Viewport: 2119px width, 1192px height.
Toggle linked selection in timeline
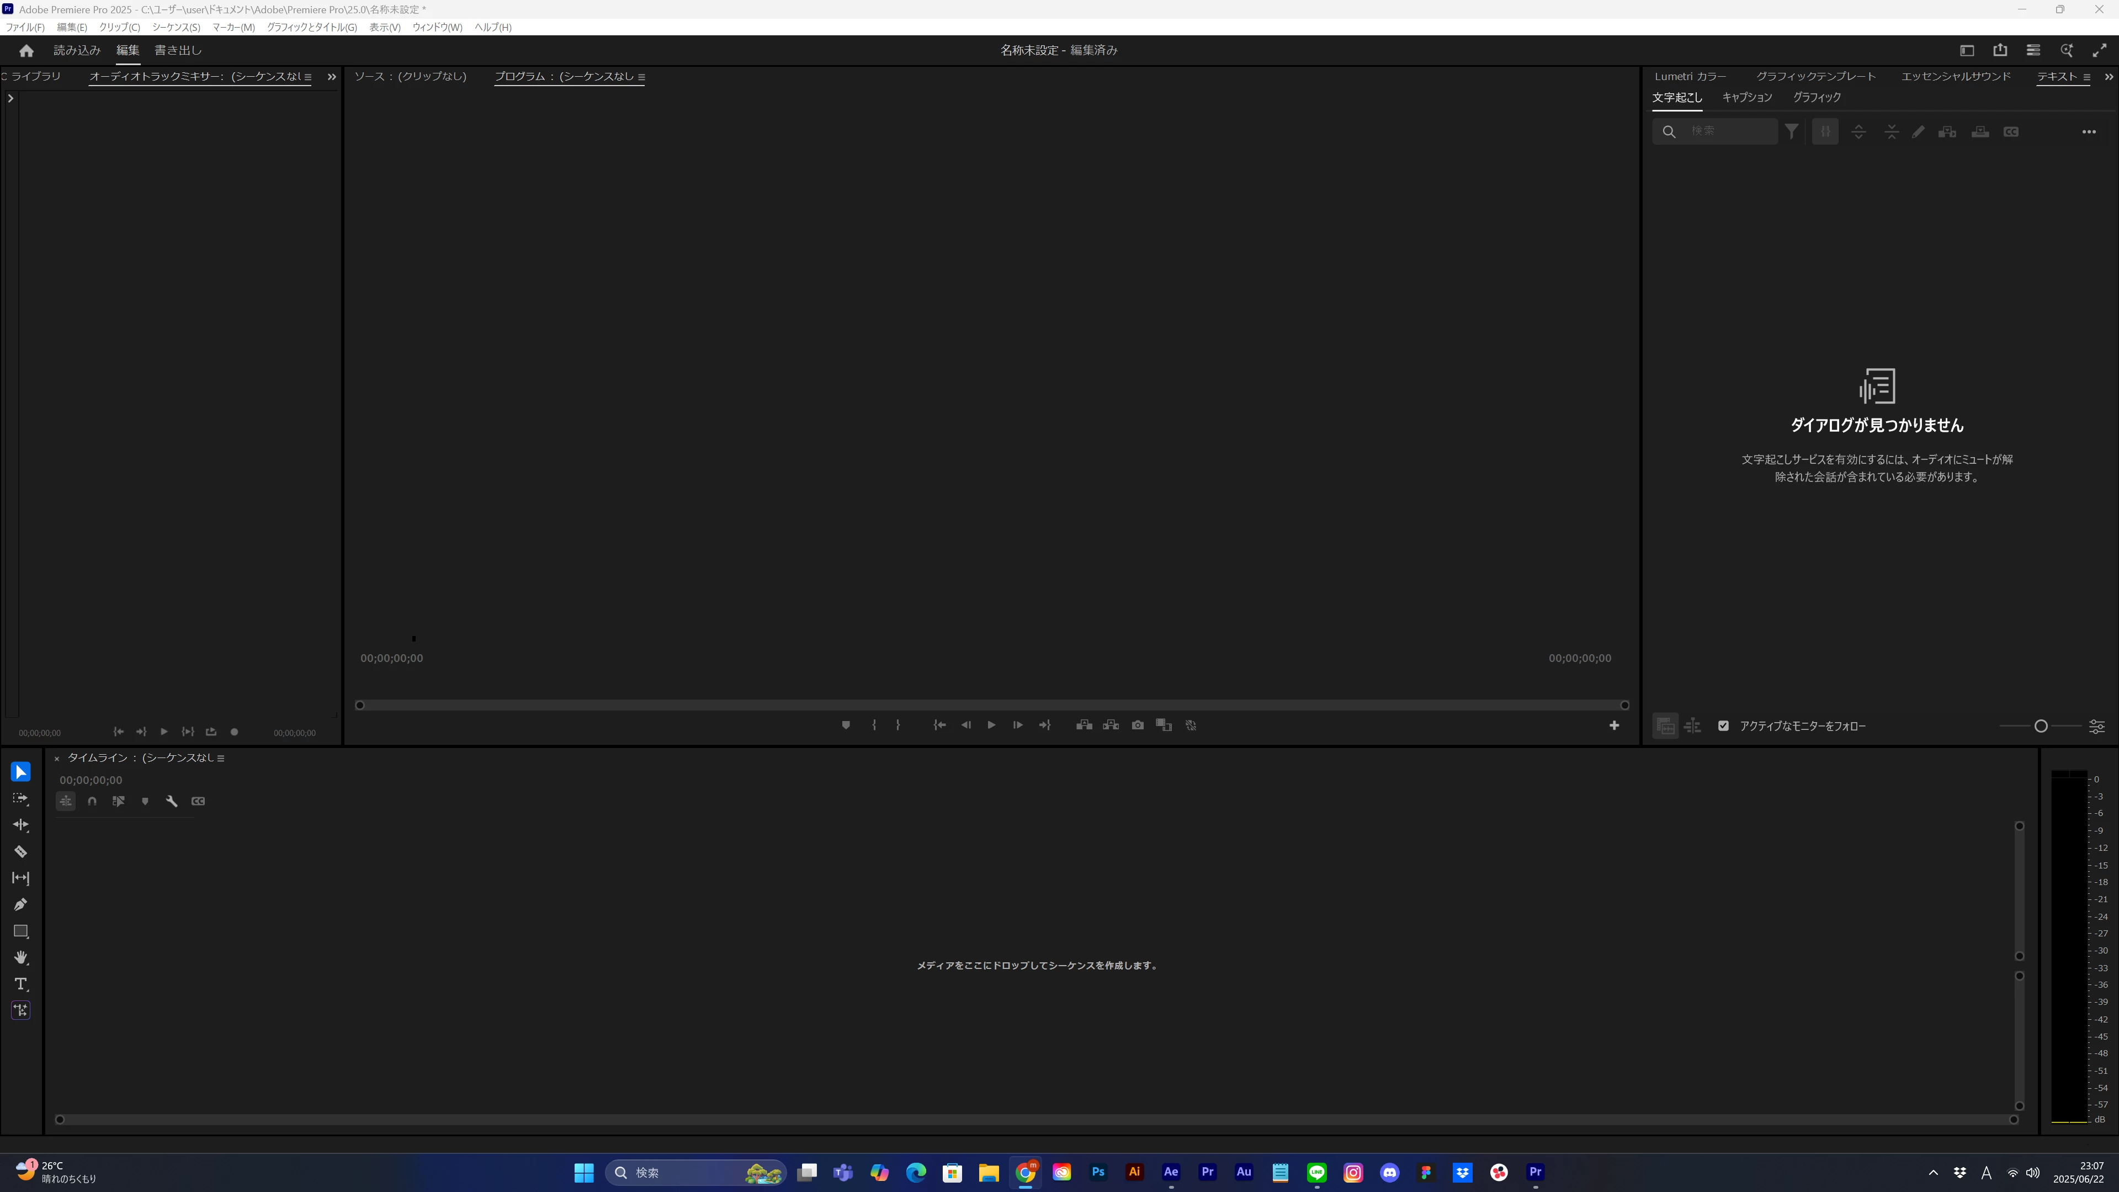coord(119,801)
